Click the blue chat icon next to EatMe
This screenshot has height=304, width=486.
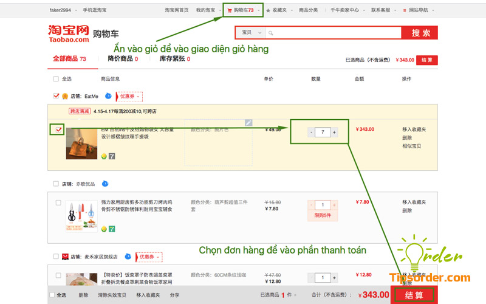108,96
